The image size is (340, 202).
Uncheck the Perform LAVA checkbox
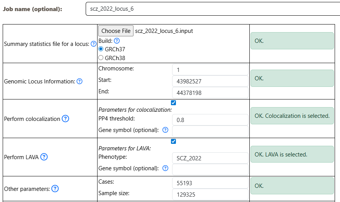174,142
